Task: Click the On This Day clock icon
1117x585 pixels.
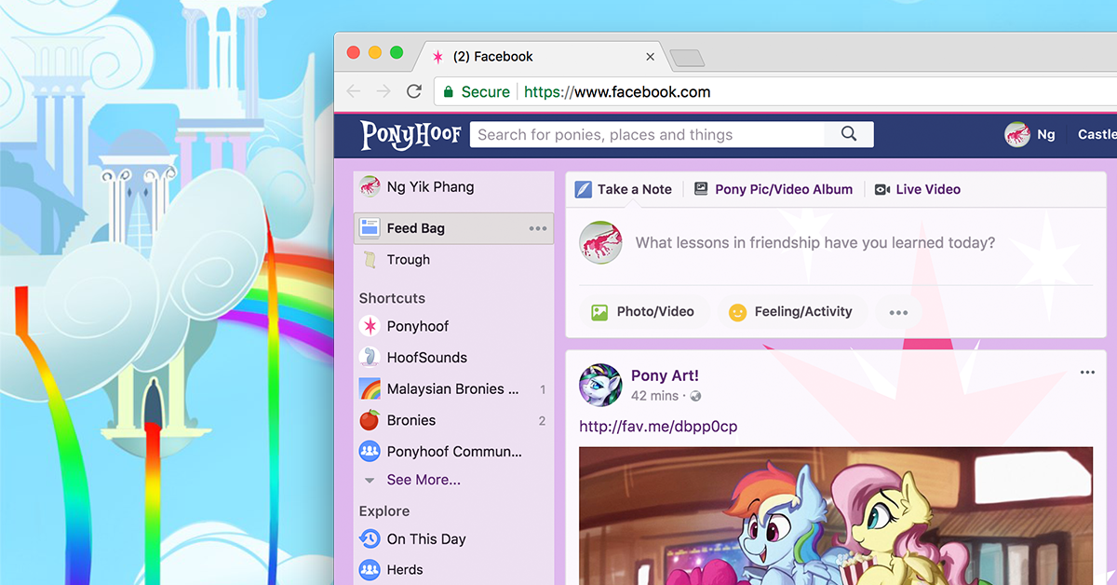Action: [370, 538]
